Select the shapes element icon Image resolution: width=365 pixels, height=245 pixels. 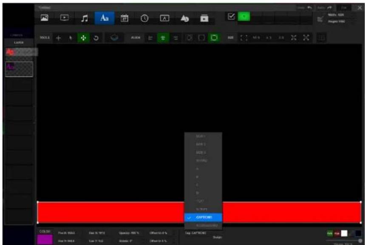click(x=184, y=18)
